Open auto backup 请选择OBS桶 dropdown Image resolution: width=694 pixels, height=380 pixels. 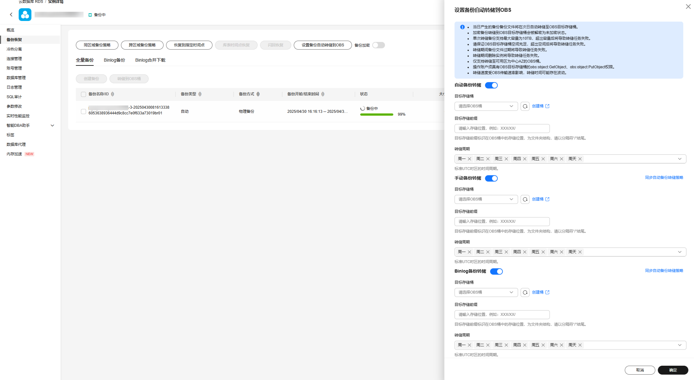(x=486, y=106)
